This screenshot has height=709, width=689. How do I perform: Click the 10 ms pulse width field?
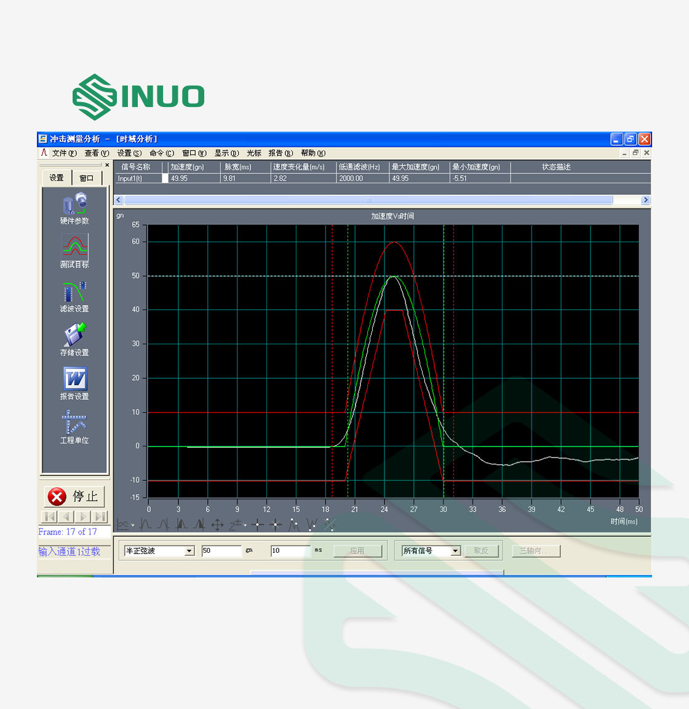point(290,551)
